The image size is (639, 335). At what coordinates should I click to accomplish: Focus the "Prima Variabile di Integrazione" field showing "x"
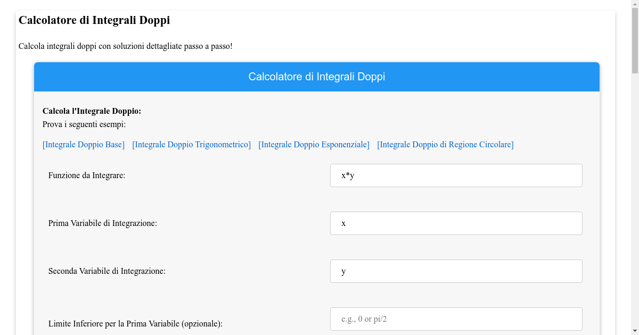coord(456,223)
